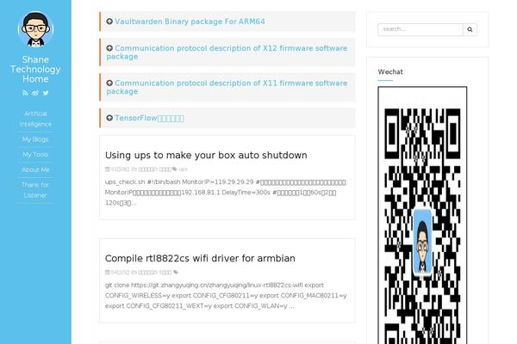Go to My Blogs in sidebar
The image size is (517, 344).
(35, 139)
